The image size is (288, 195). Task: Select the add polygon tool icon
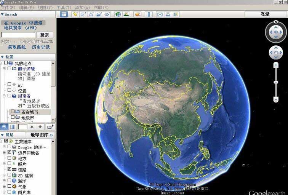pos(83,14)
